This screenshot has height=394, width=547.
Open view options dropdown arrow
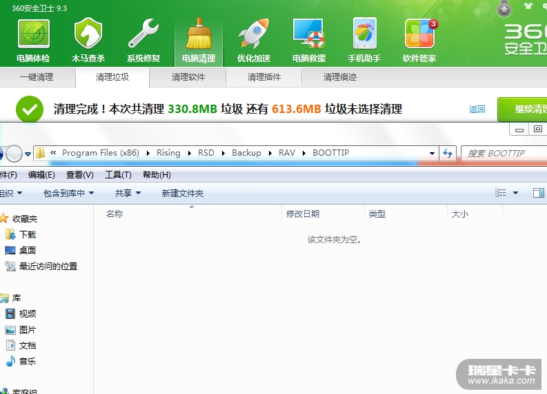(x=515, y=193)
